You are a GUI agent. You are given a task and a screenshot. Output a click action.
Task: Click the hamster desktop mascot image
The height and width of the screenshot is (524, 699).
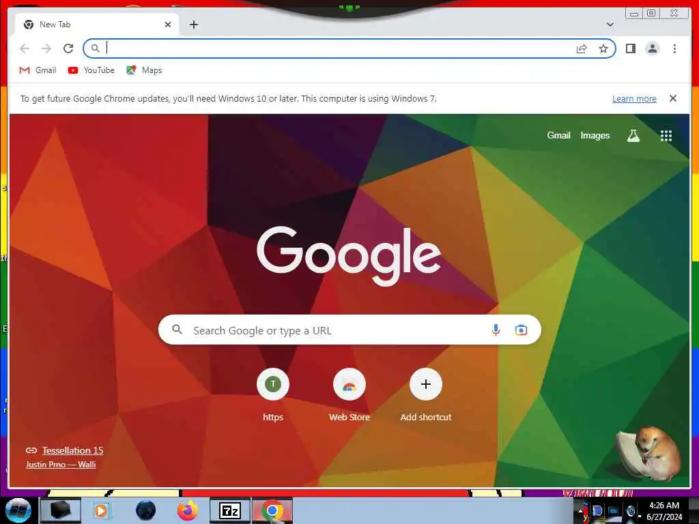649,454
